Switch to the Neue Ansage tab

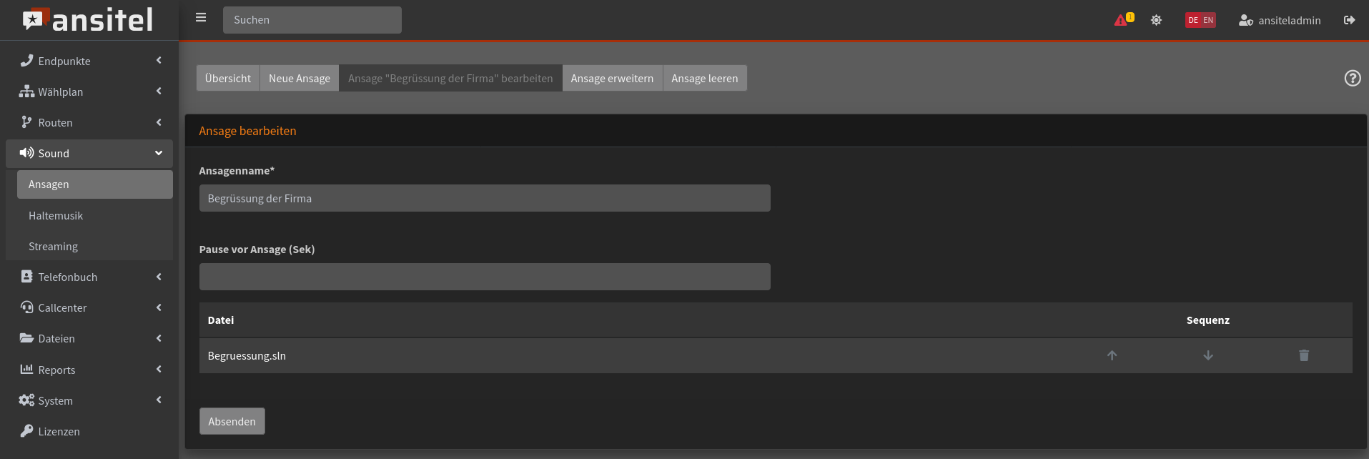(x=299, y=79)
